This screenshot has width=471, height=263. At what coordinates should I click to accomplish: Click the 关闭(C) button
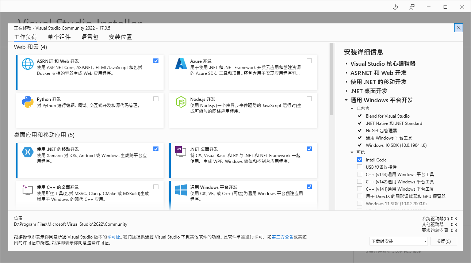point(444,241)
